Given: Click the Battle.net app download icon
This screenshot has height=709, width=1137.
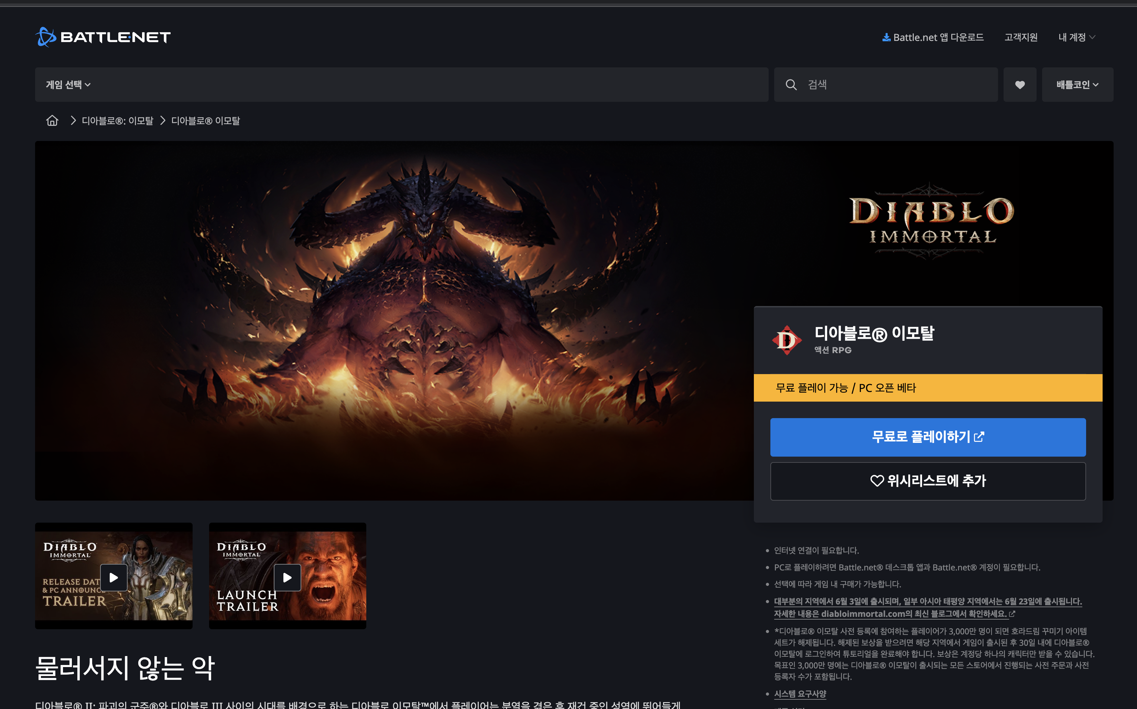Looking at the screenshot, I should coord(886,37).
